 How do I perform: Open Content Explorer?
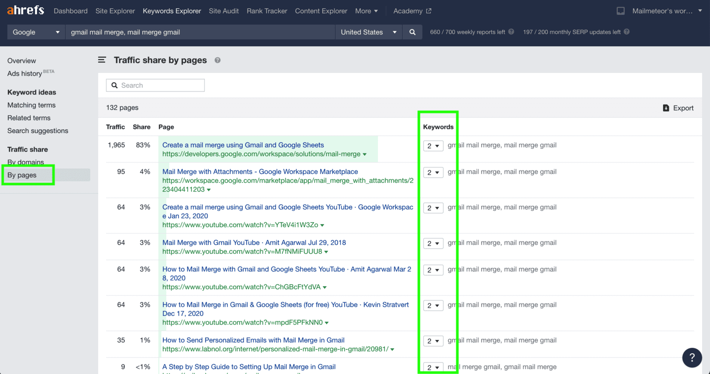pyautogui.click(x=321, y=11)
